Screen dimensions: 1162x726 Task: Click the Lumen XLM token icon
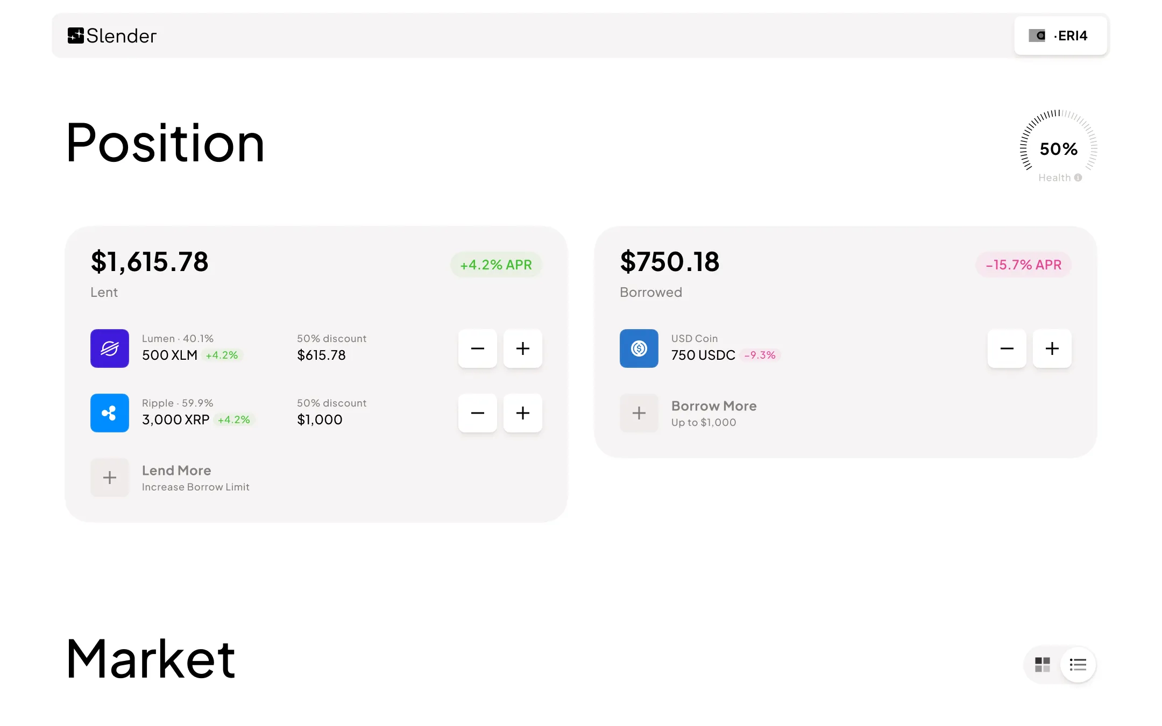pos(110,348)
